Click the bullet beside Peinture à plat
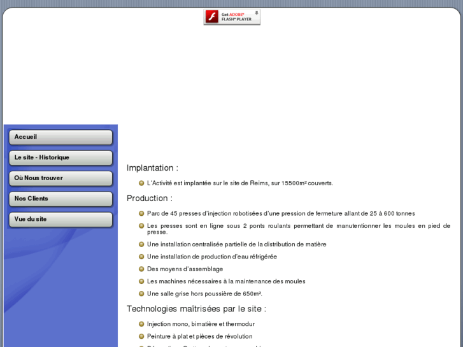 141,336
